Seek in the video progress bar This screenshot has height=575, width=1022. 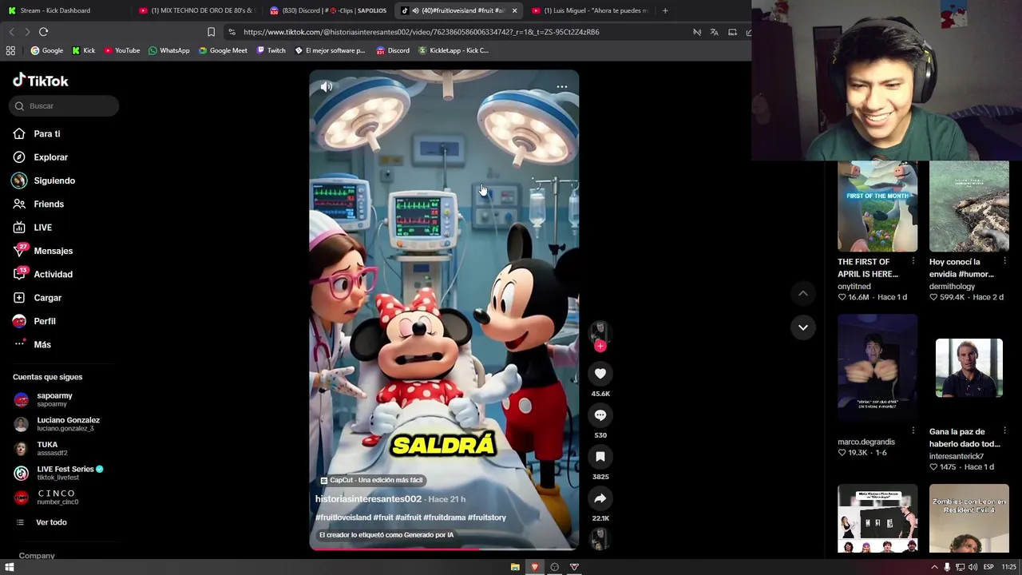pos(444,549)
